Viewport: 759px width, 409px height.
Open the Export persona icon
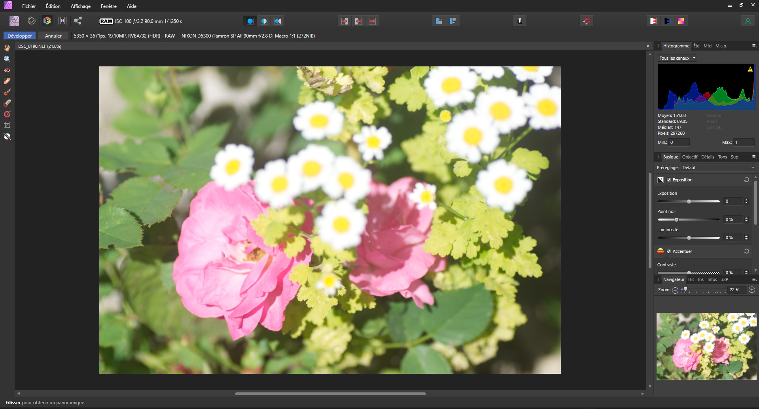point(78,21)
